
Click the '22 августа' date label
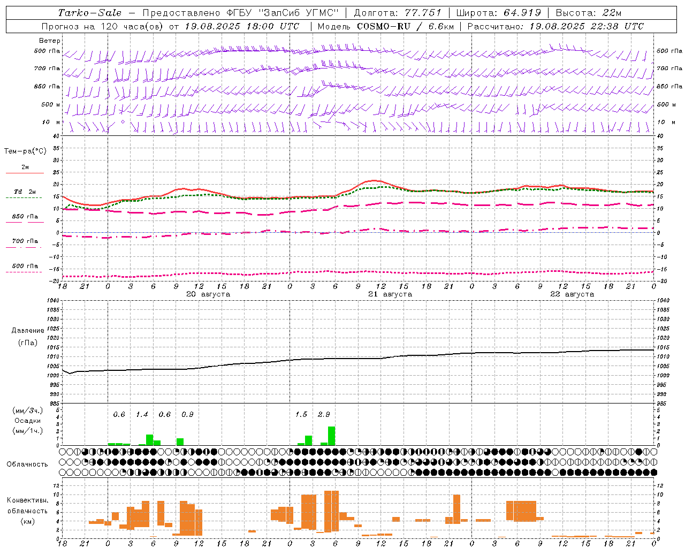click(x=572, y=294)
